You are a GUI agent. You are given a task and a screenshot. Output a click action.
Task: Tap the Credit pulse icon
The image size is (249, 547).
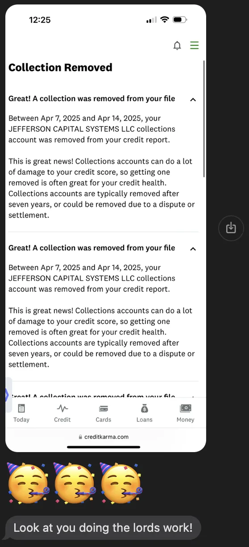tap(62, 408)
